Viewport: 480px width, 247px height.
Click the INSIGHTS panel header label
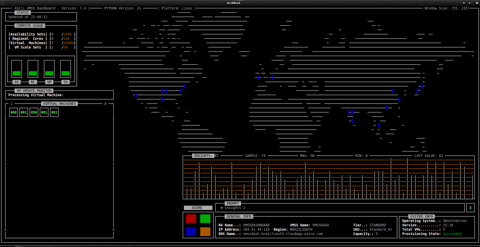pyautogui.click(x=203, y=156)
